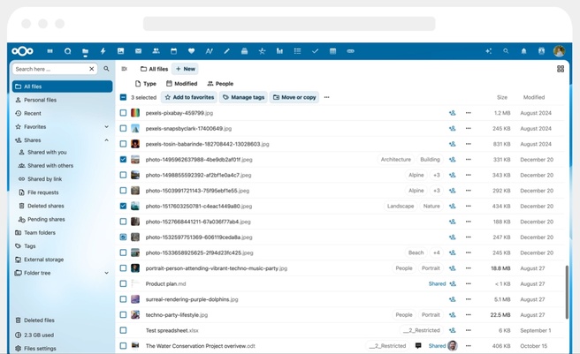This screenshot has height=354, width=580.
Task: Open the Type filter dropdown
Action: 146,84
